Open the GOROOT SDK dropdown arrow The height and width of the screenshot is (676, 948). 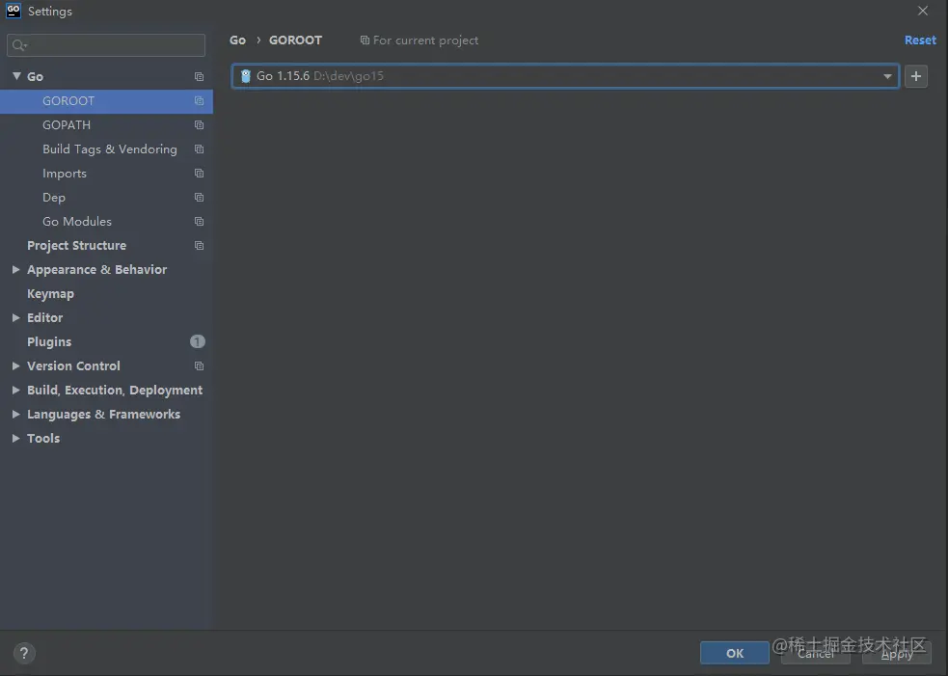[x=887, y=77]
